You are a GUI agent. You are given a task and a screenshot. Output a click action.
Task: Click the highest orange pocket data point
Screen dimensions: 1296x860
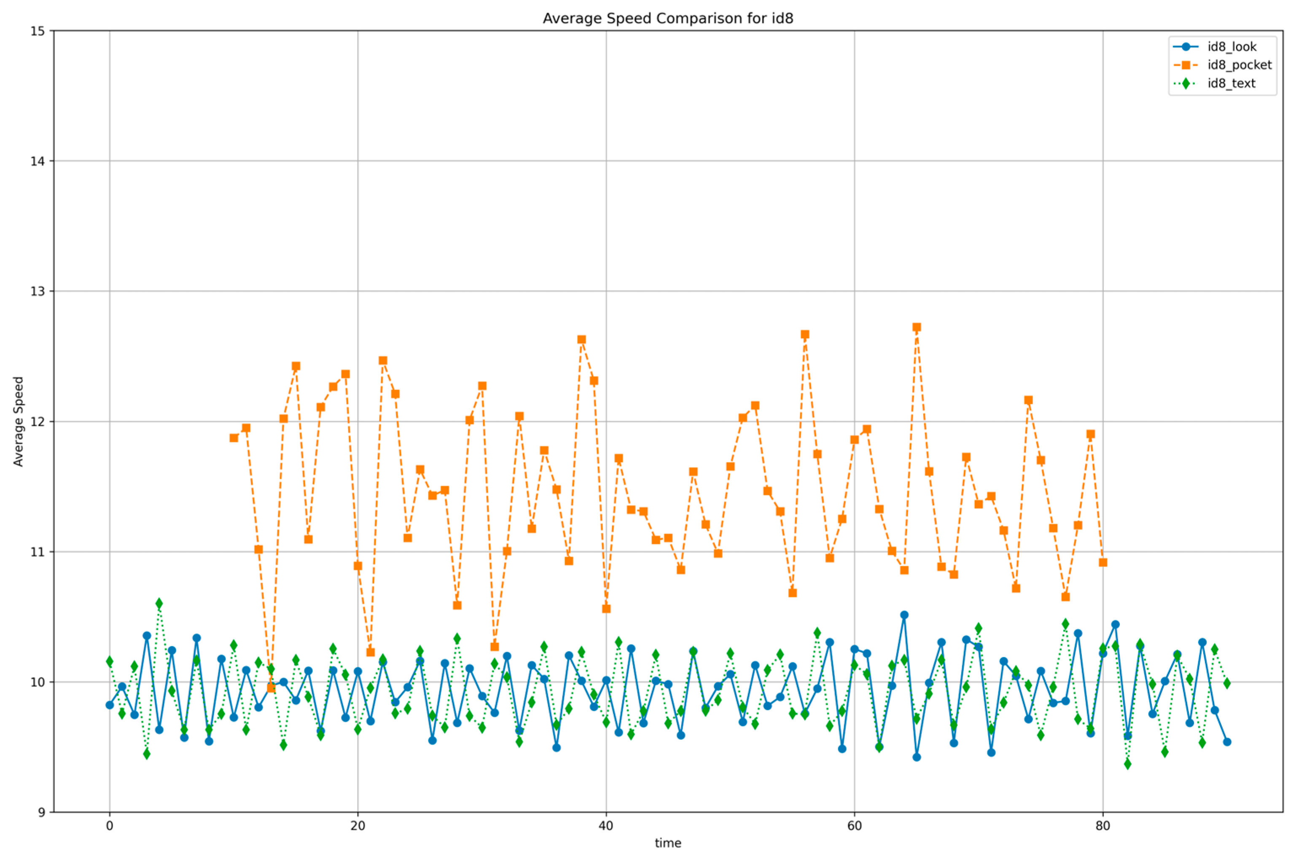point(917,327)
